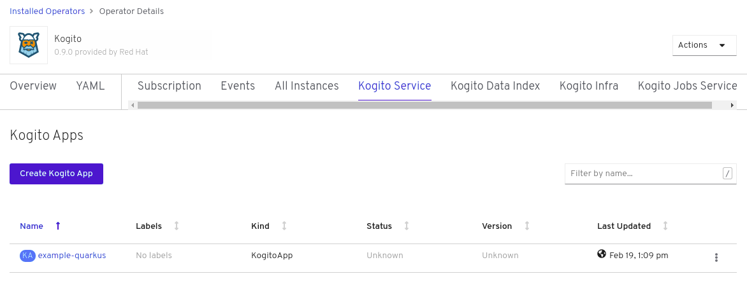747x288 pixels.
Task: Click the KA badge next to example-quarkus
Action: [27, 256]
